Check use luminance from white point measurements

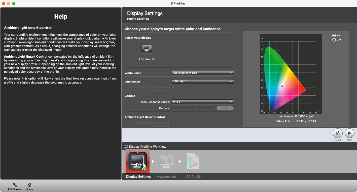(x=173, y=88)
